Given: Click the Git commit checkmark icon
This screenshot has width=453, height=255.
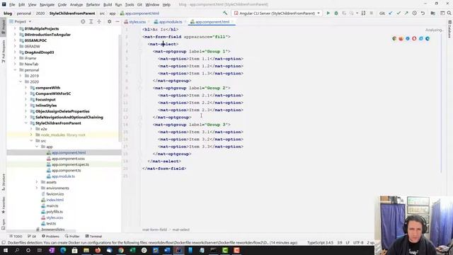Looking at the screenshot, I should tap(398, 13).
